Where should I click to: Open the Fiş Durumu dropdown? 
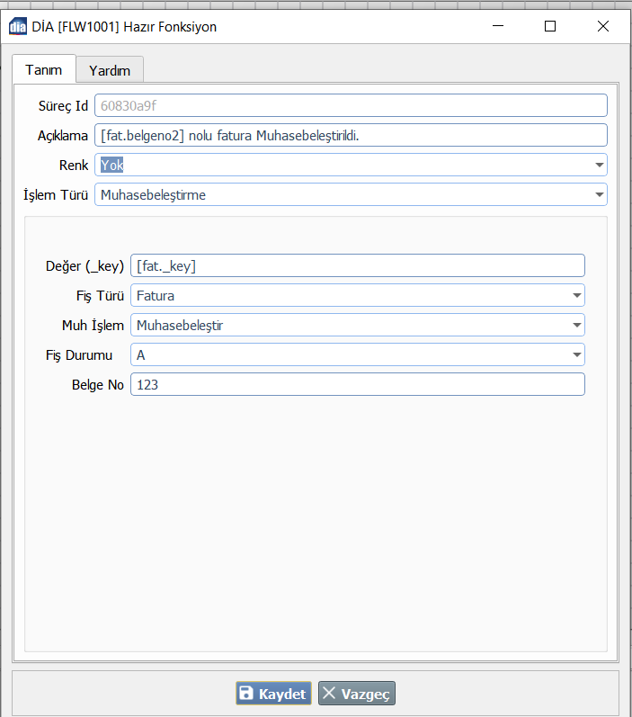click(x=576, y=355)
